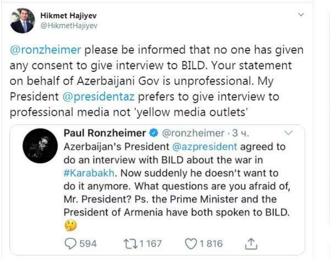
Task: Click the 594 replies count
Action: (89, 243)
